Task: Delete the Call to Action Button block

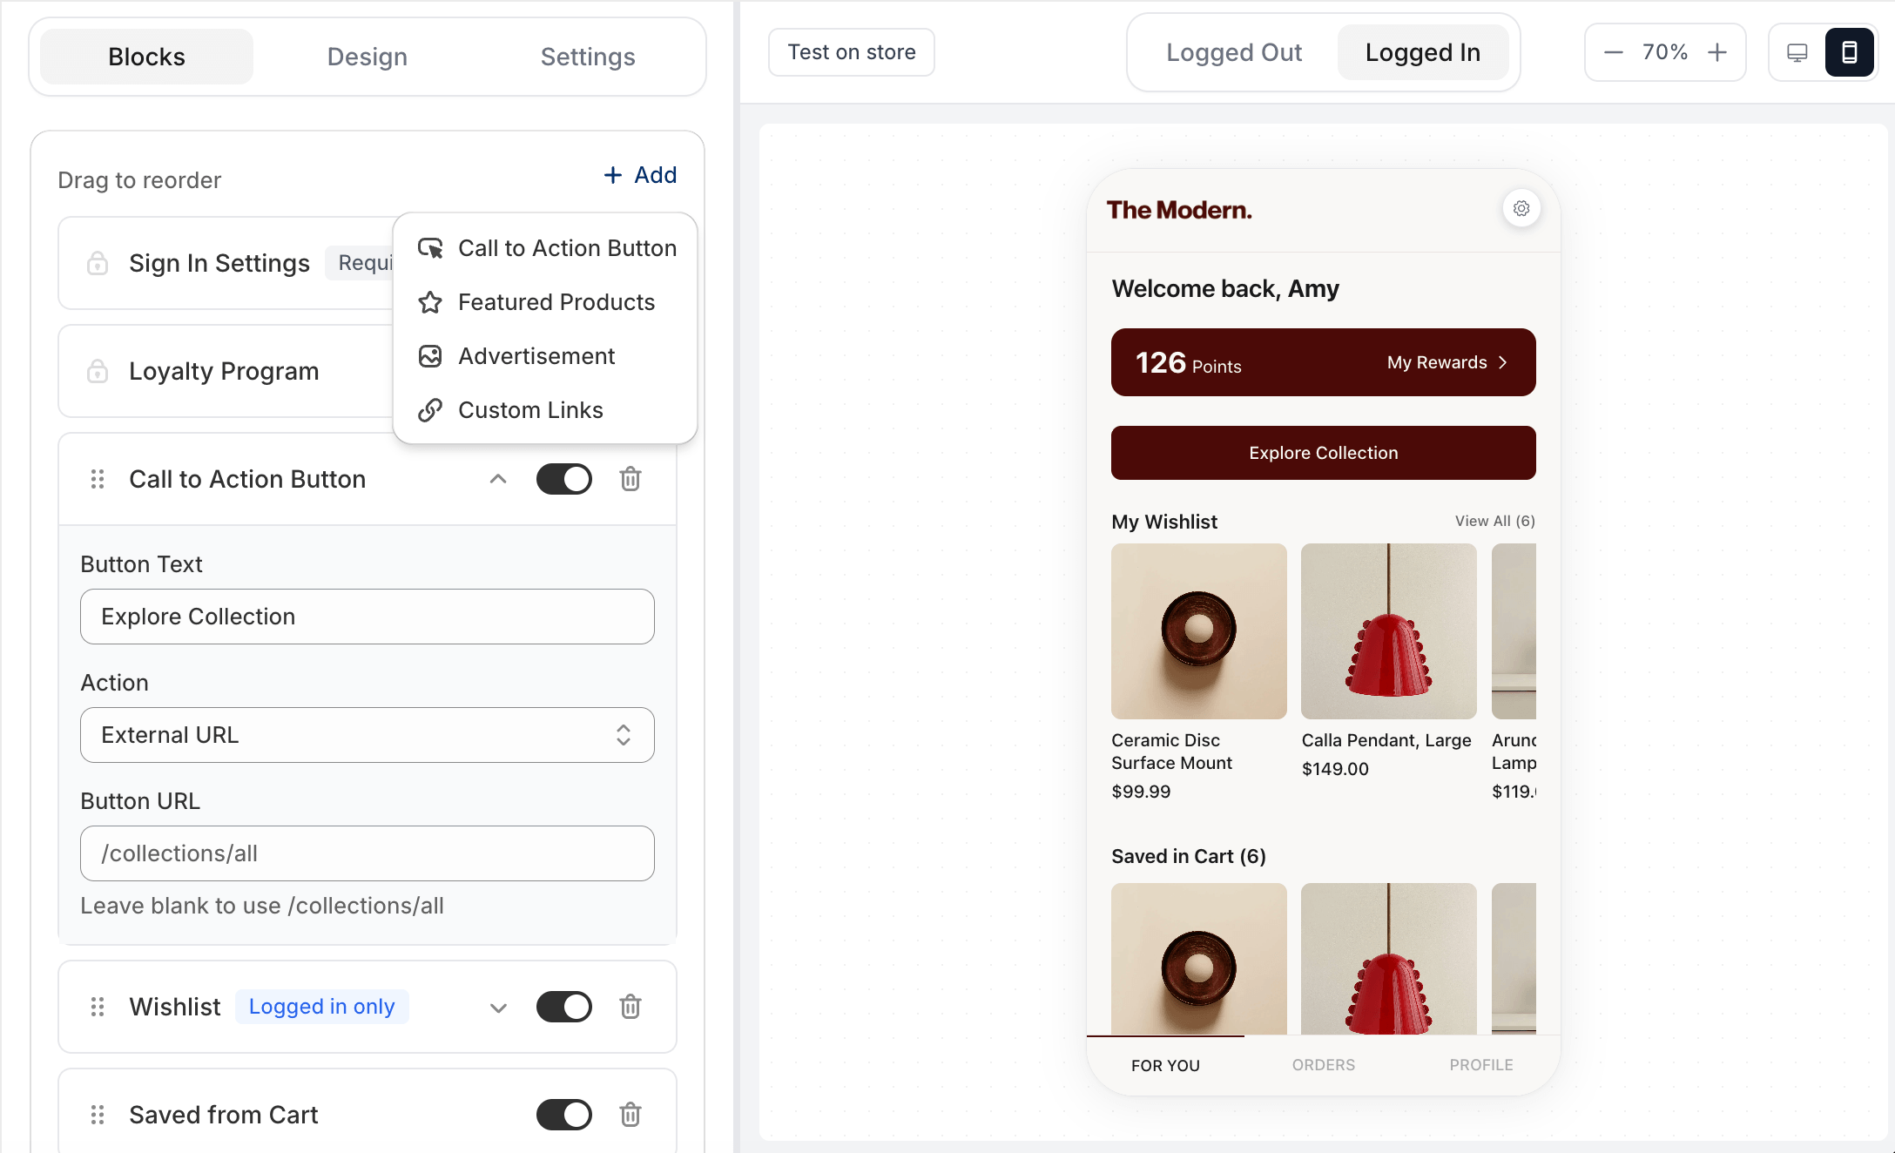Action: [x=631, y=479]
